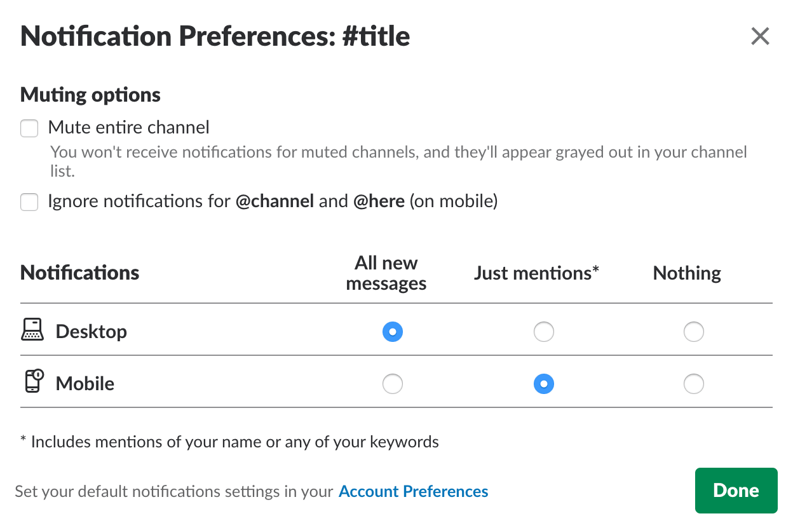Screen dimensions: 793x530
Task: Click the Desktop laptop icon
Action: 32,331
